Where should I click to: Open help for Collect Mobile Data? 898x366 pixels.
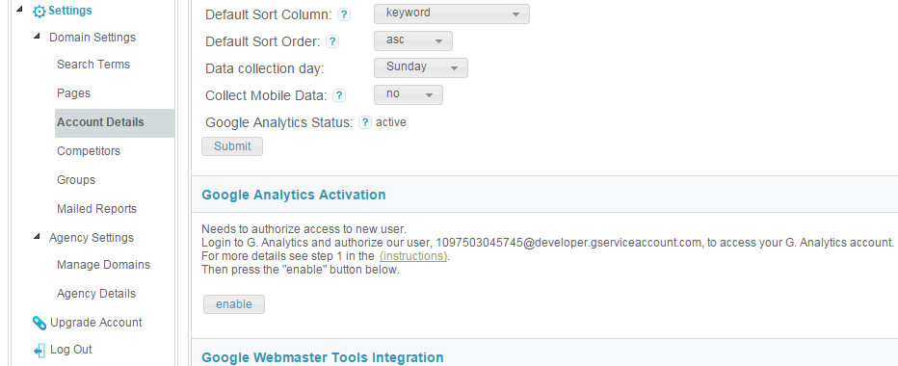click(x=339, y=95)
